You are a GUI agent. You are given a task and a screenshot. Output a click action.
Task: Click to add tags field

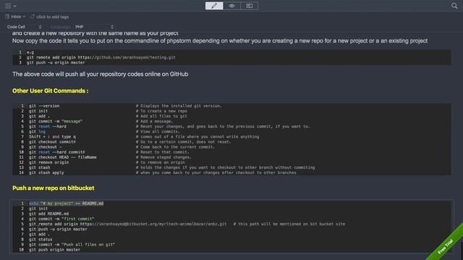pos(53,17)
